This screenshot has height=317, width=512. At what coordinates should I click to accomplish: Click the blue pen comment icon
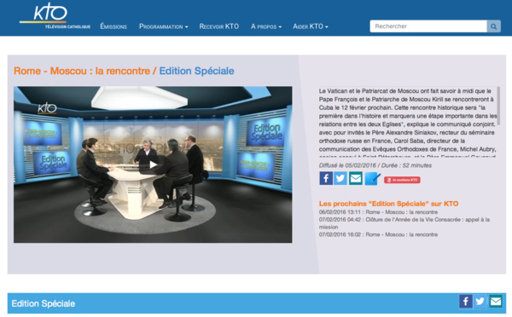tap(372, 178)
